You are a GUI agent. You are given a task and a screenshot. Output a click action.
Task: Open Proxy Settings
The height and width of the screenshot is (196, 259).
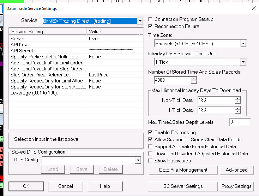(236, 186)
